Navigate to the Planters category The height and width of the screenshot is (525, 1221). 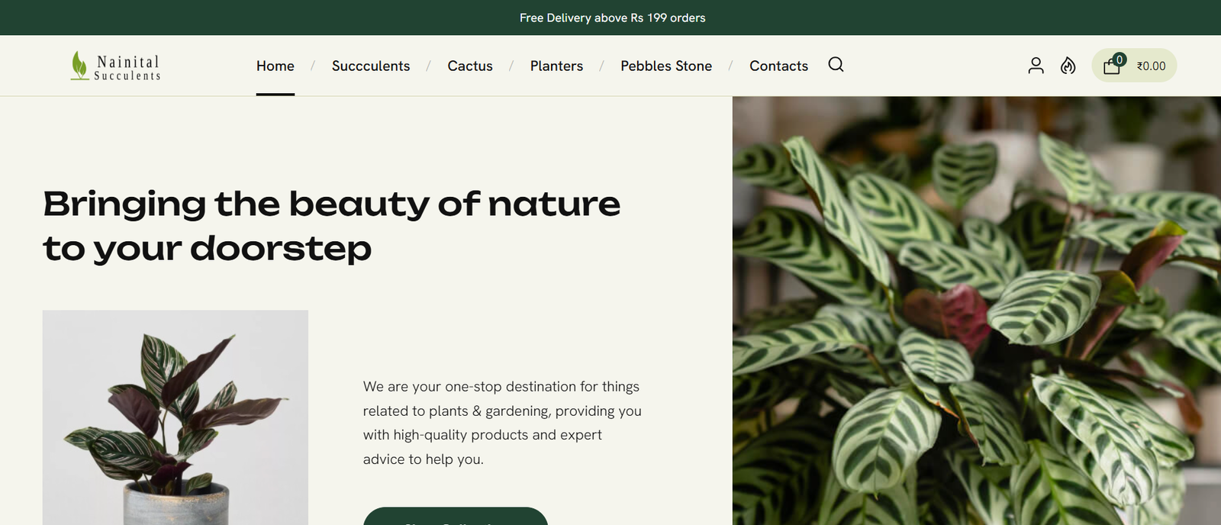point(556,66)
